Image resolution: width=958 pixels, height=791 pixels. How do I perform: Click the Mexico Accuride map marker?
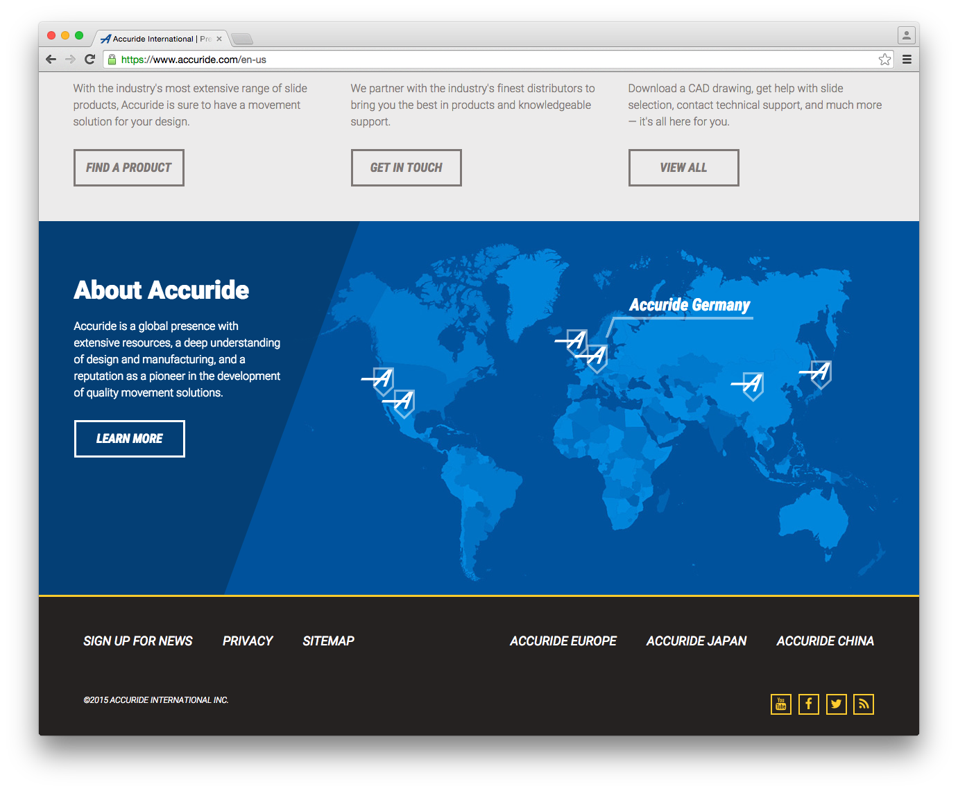click(x=404, y=403)
